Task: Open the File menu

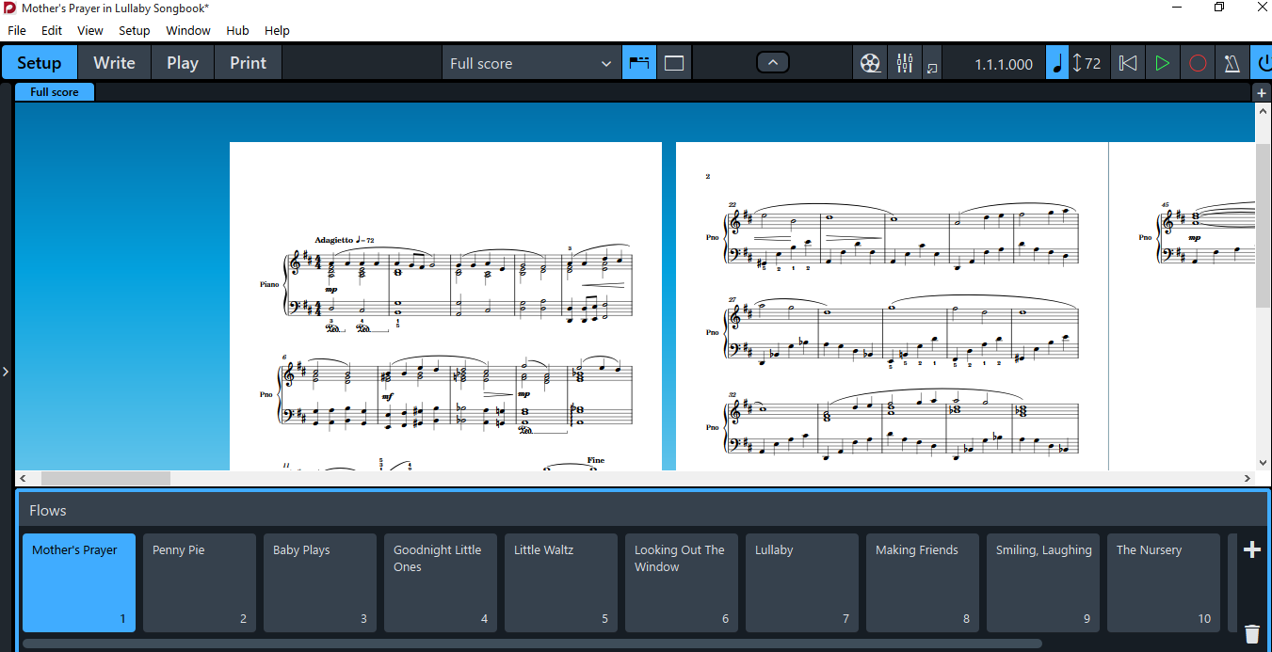Action: point(17,30)
